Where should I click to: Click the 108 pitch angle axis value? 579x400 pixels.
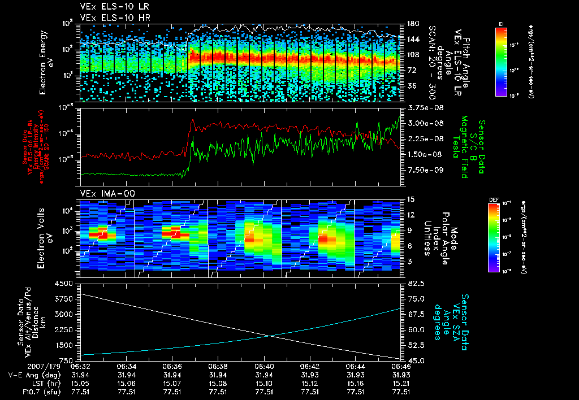pyautogui.click(x=413, y=55)
